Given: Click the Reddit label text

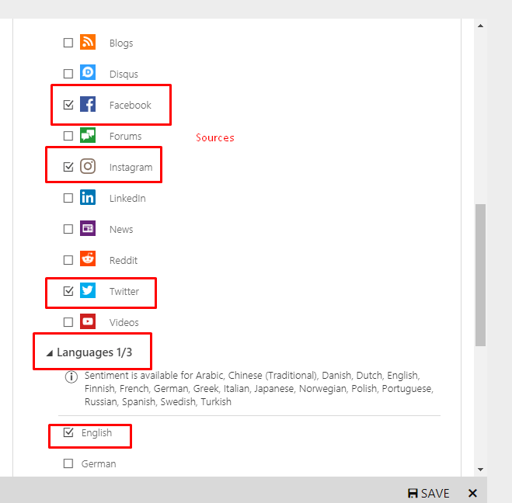Looking at the screenshot, I should (x=124, y=260).
